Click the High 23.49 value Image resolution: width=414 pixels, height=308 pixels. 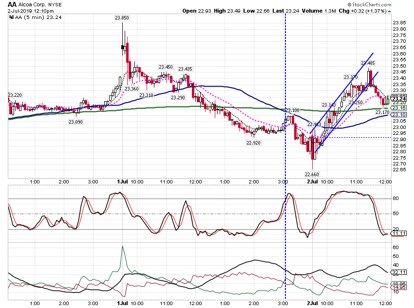(x=227, y=11)
